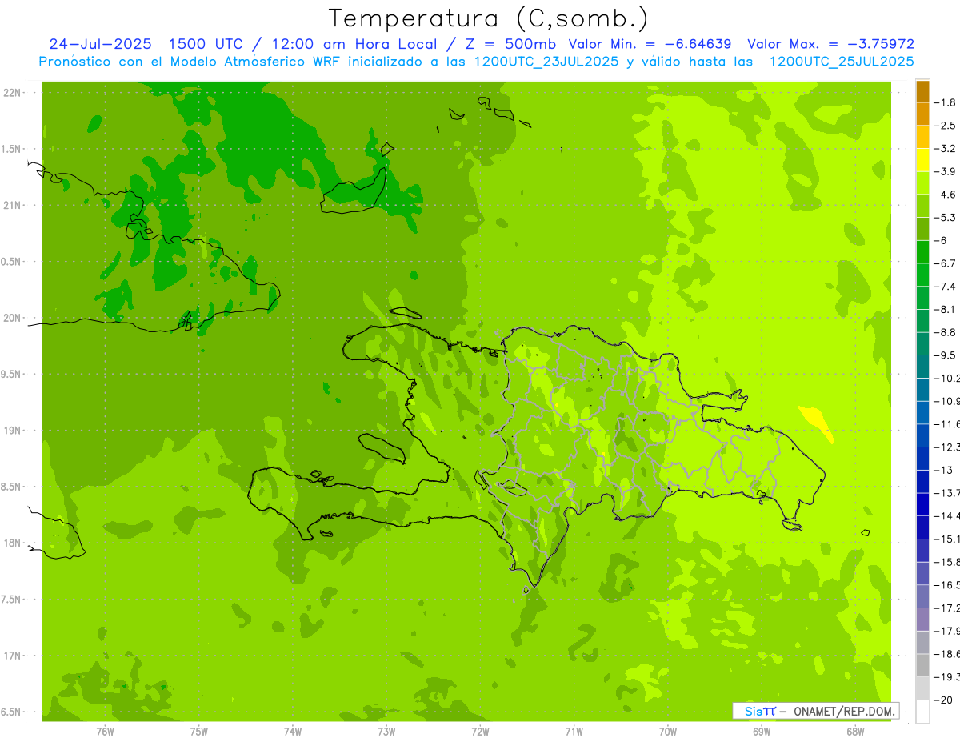Click the "21N" latitude label
Image resolution: width=960 pixels, height=742 pixels.
click(14, 205)
